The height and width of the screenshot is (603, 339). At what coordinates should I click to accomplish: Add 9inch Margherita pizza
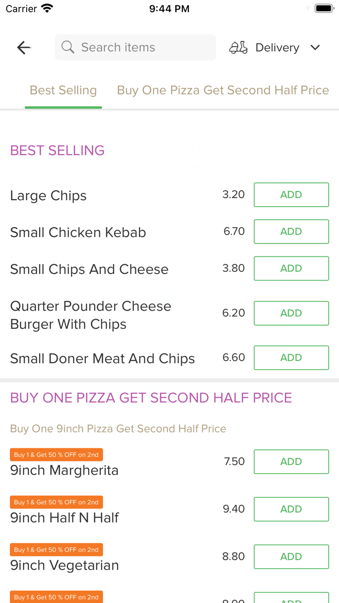pyautogui.click(x=291, y=461)
